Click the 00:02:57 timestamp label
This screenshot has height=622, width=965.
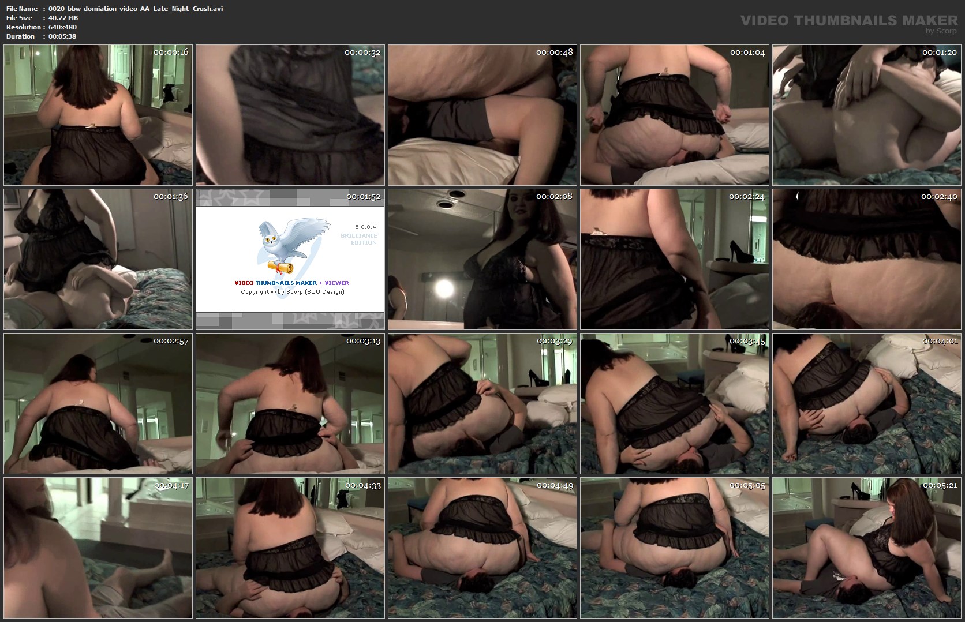click(x=171, y=341)
